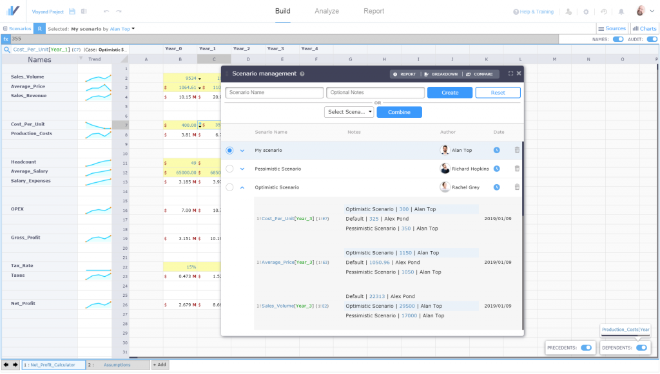Select My scenario radio button
Viewport: 660px width, 374px height.
229,151
